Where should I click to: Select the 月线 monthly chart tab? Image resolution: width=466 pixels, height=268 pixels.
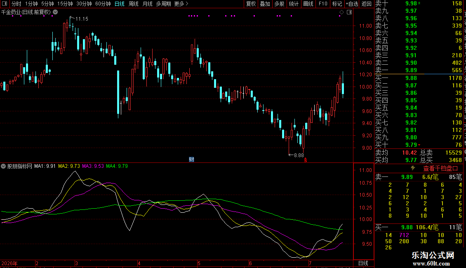point(147,4)
